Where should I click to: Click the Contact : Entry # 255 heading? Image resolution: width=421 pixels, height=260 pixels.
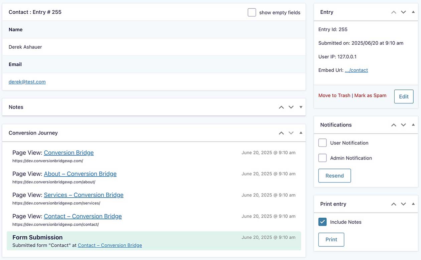coord(35,12)
